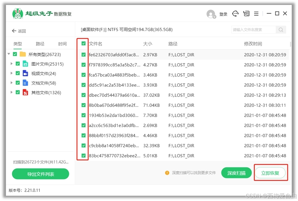Open customer service headset icon
This screenshot has height=201, width=298.
(x=235, y=14)
